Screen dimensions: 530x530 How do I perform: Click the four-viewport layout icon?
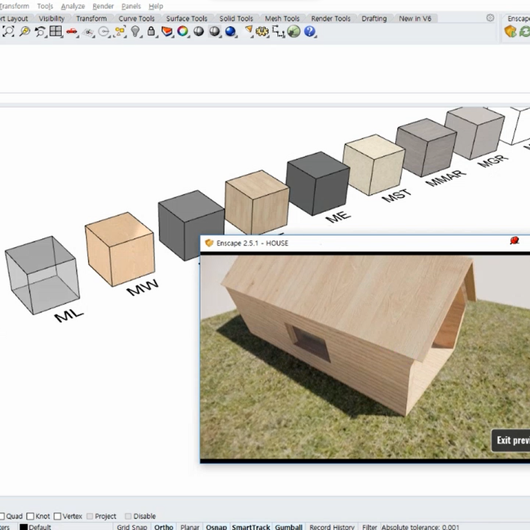click(x=56, y=32)
